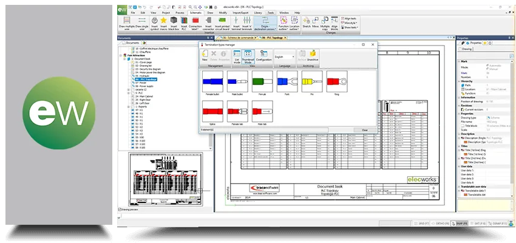Viewport: 516px width, 243px height.
Task: Select 01 - Cover page tree item
Action: tap(143, 62)
